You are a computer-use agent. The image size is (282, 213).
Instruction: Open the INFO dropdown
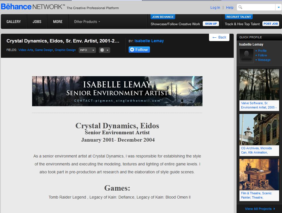click(87, 50)
